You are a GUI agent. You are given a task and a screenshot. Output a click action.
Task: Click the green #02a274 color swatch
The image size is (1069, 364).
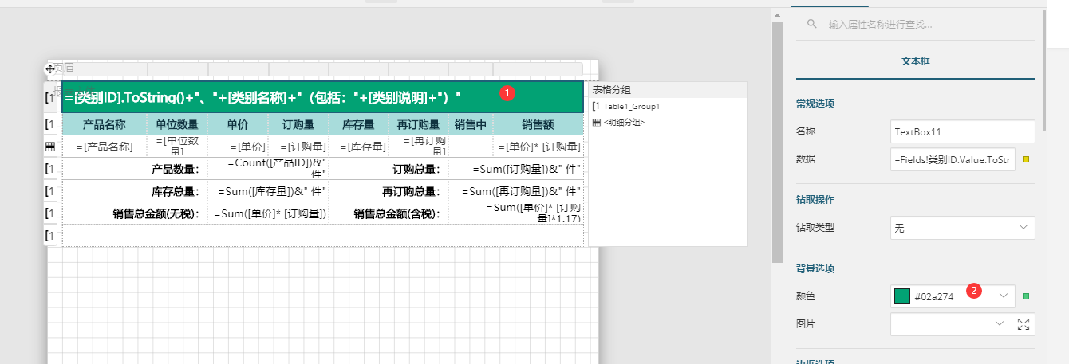pos(902,296)
